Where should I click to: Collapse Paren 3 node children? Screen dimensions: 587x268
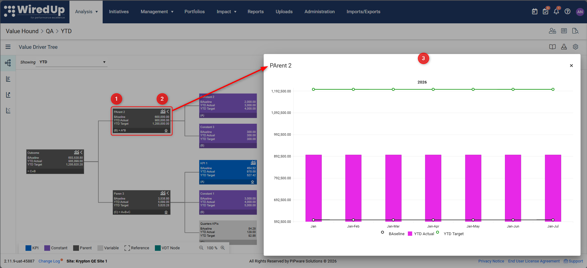click(168, 193)
